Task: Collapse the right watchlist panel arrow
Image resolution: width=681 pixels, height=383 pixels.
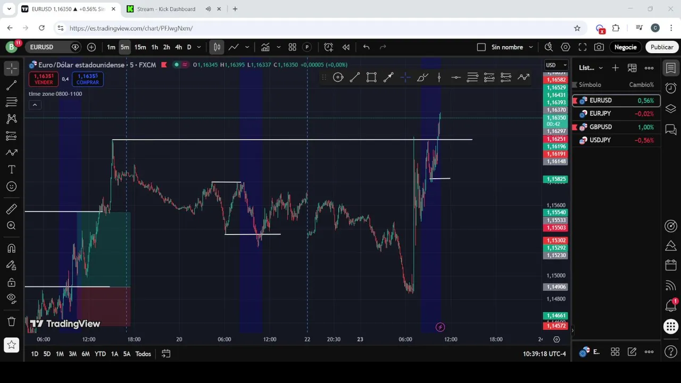Action: (572, 331)
